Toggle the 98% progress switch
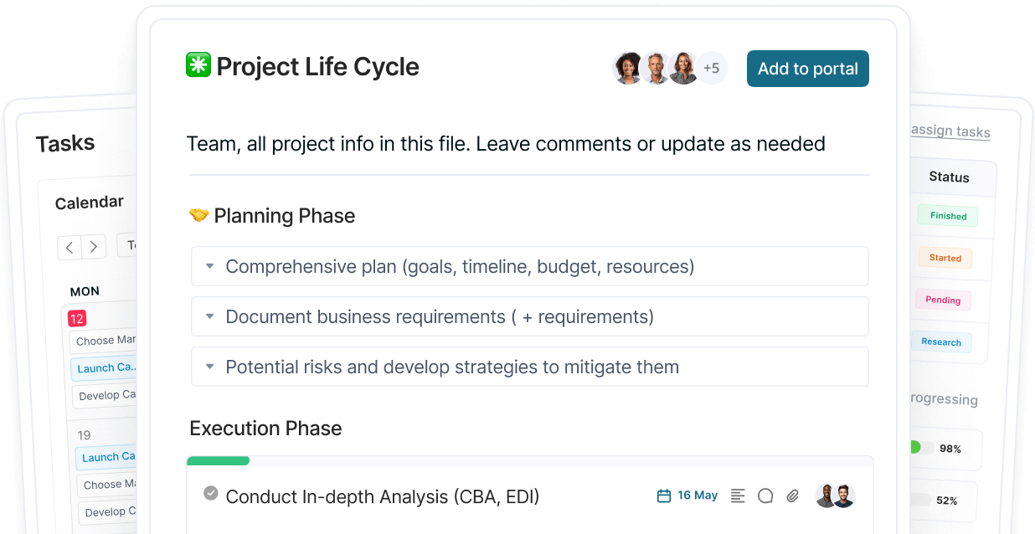This screenshot has width=1035, height=534. pyautogui.click(x=920, y=448)
